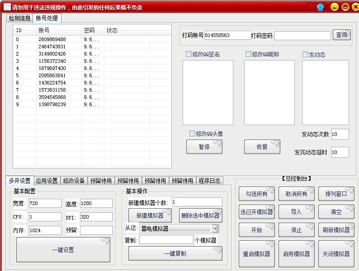Click the 高度 input field
Viewport: 359px width, 271px height.
[x=96, y=203]
